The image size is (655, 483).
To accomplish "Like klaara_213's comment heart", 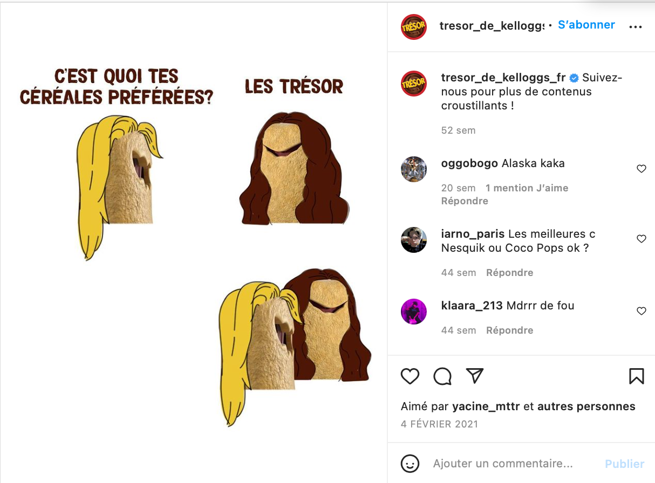I will pyautogui.click(x=642, y=311).
